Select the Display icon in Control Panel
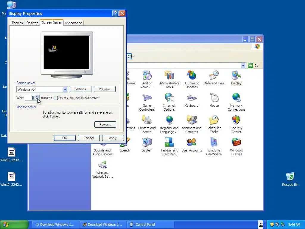The width and height of the screenshot is (305, 229). pyautogui.click(x=236, y=78)
